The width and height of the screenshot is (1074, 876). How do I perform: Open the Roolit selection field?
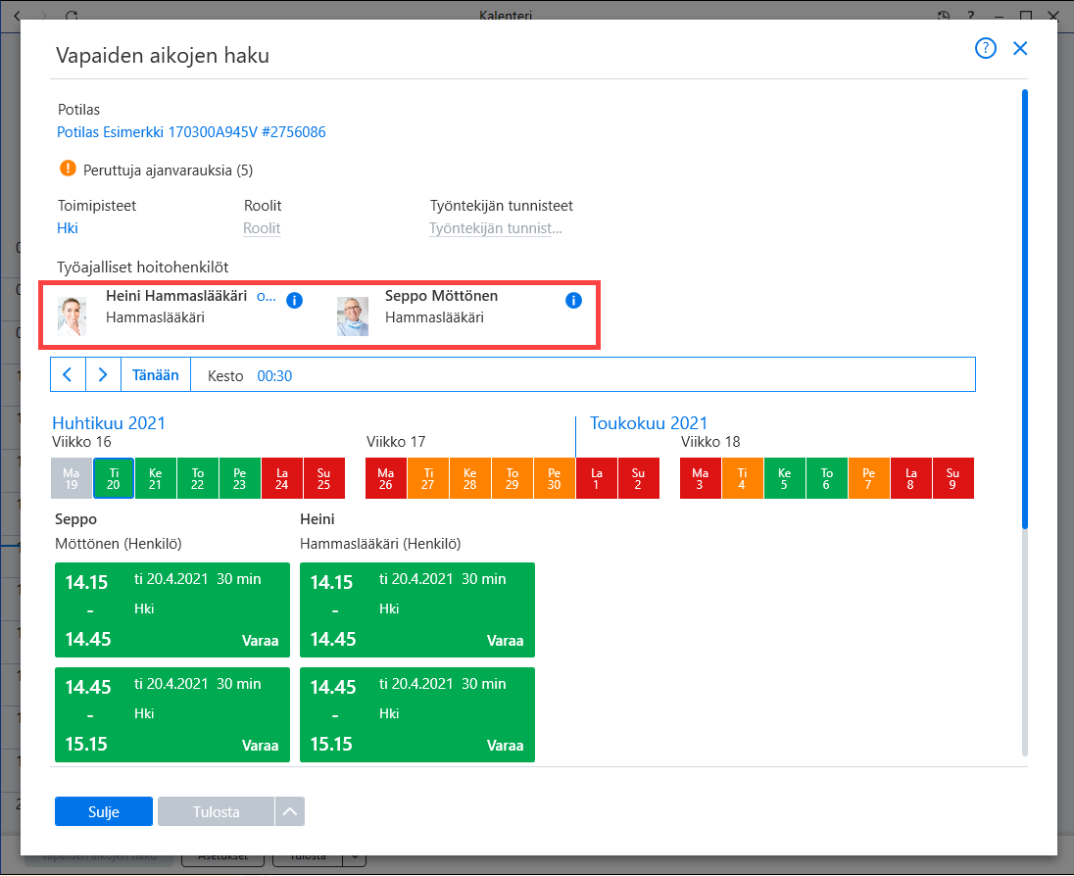click(x=262, y=228)
